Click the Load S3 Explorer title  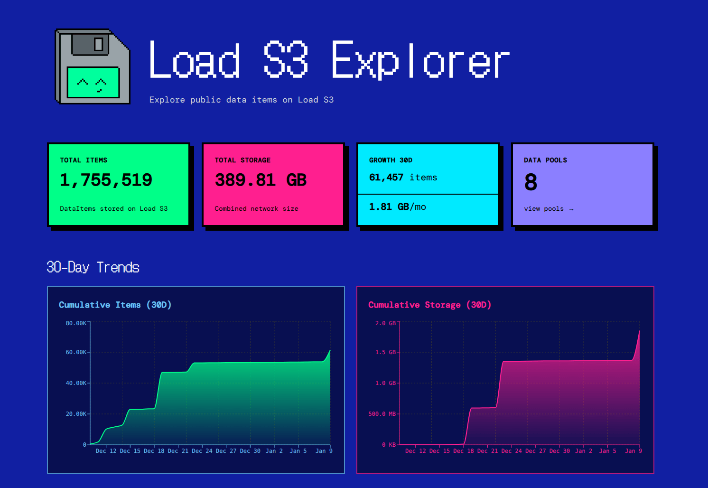pyautogui.click(x=329, y=60)
